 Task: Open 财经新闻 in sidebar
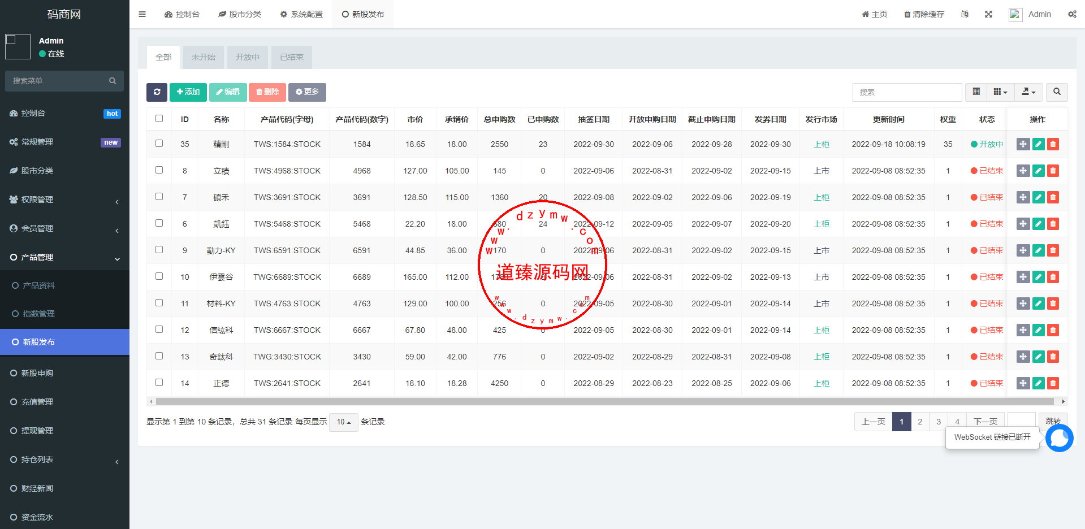pyautogui.click(x=64, y=488)
